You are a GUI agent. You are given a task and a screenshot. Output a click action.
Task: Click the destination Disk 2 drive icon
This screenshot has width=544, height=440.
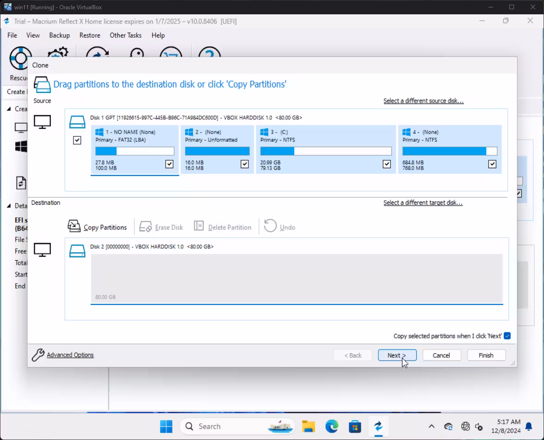tap(77, 251)
